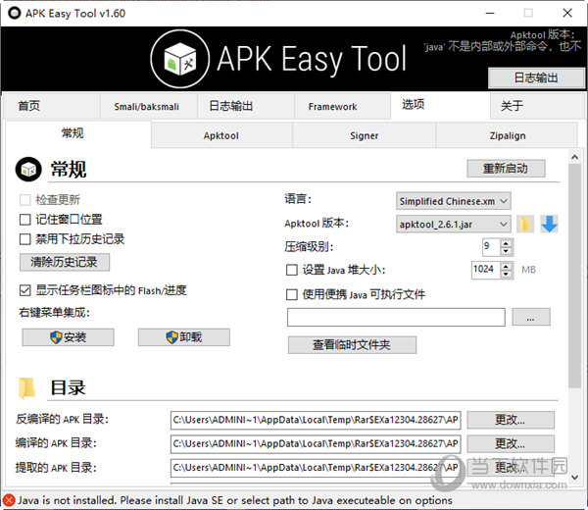
Task: Switch to the 首页 tab
Action: (x=51, y=106)
